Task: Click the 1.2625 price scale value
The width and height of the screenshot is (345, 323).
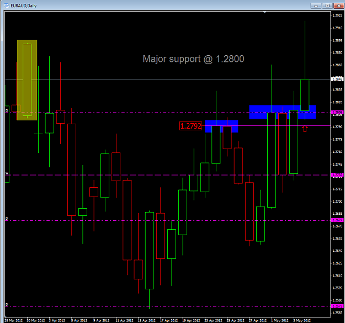Action: [337, 263]
